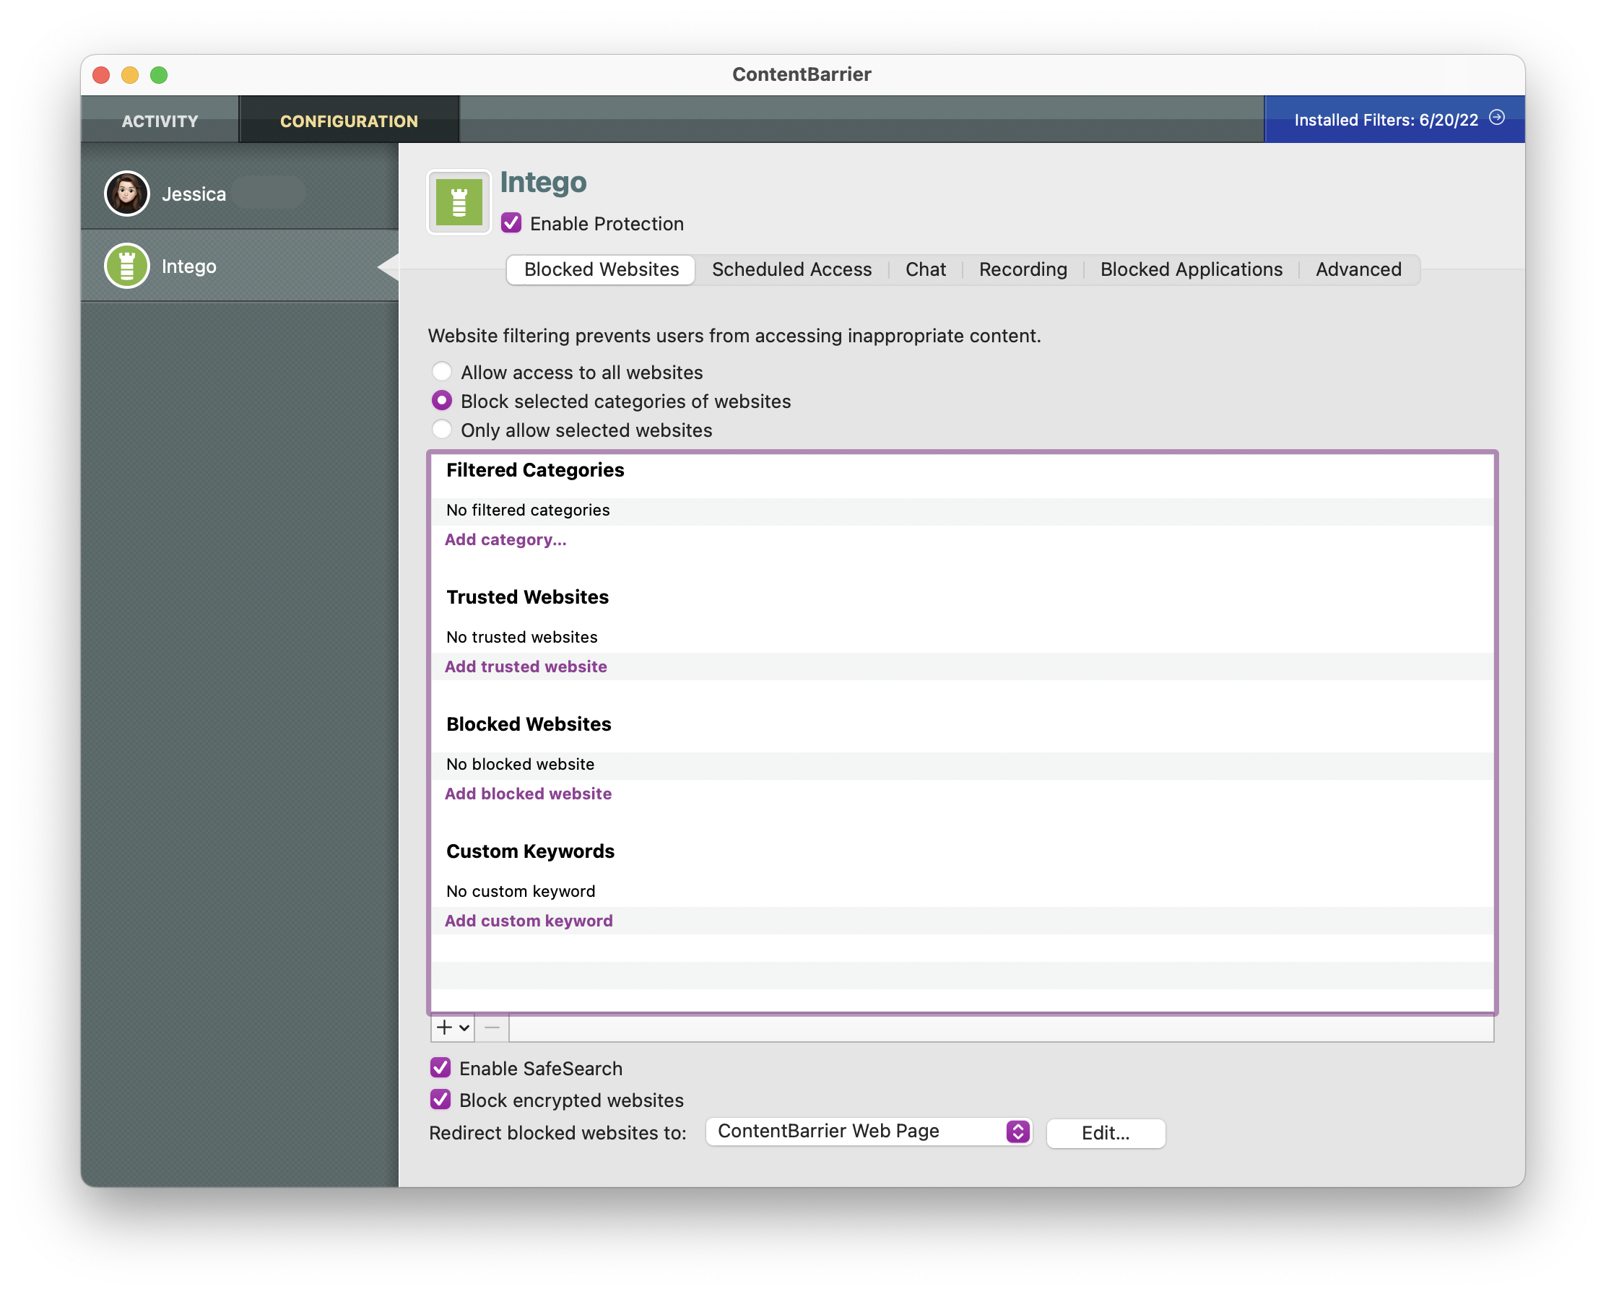Click the Trusted Websites heading
Screen dimensions: 1606x1294
528,598
